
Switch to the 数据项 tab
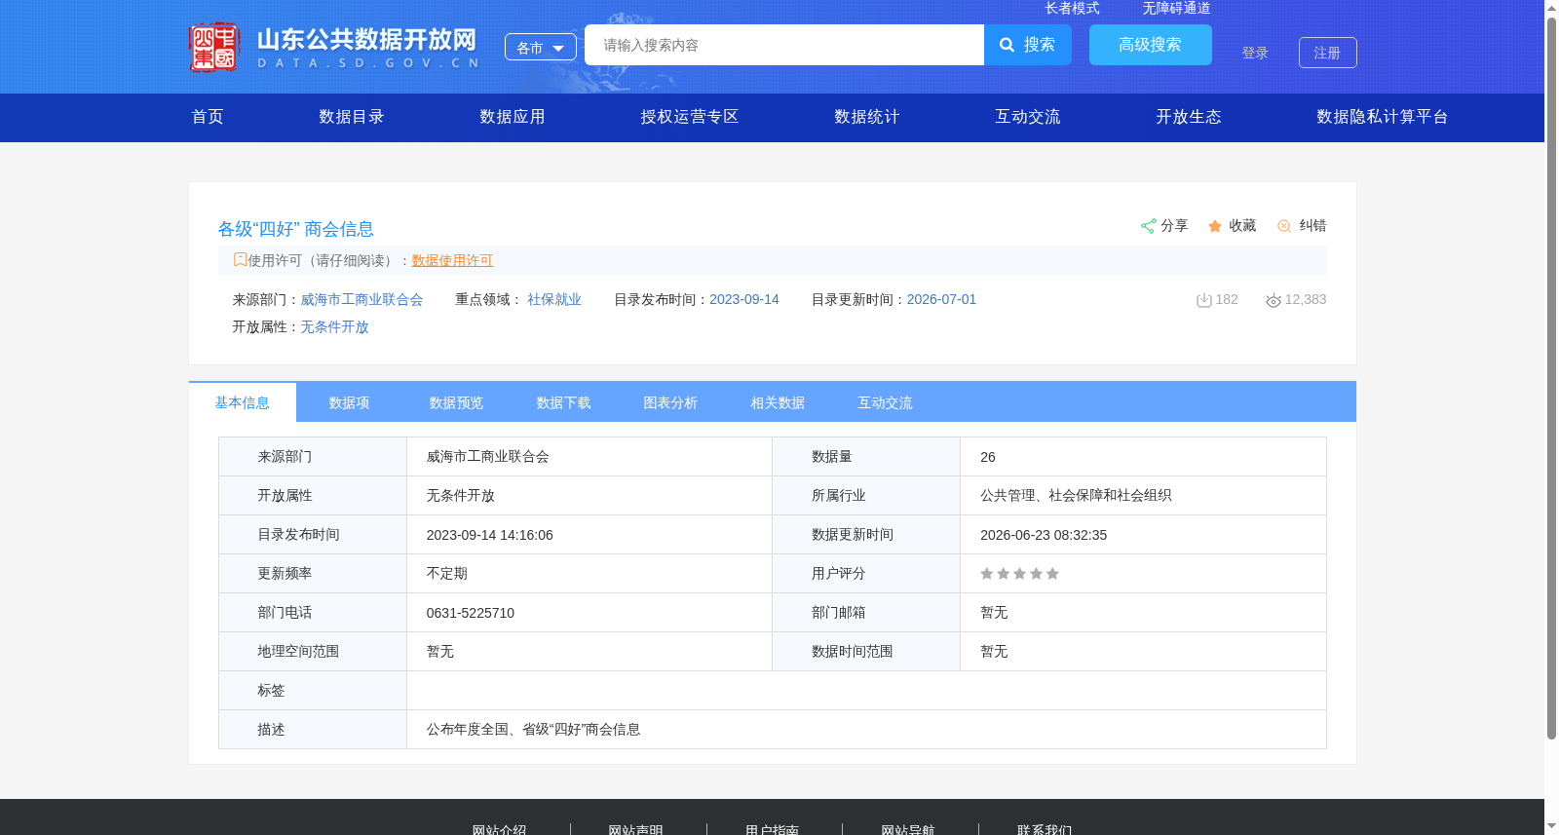(x=350, y=402)
